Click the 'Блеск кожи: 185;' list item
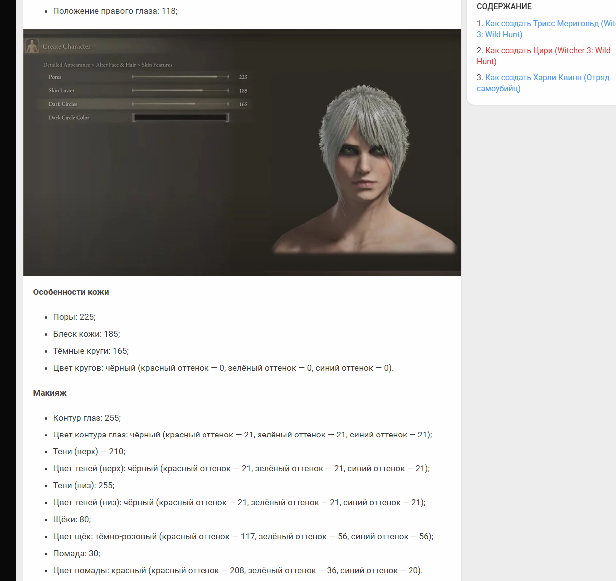The width and height of the screenshot is (616, 581). tap(87, 334)
